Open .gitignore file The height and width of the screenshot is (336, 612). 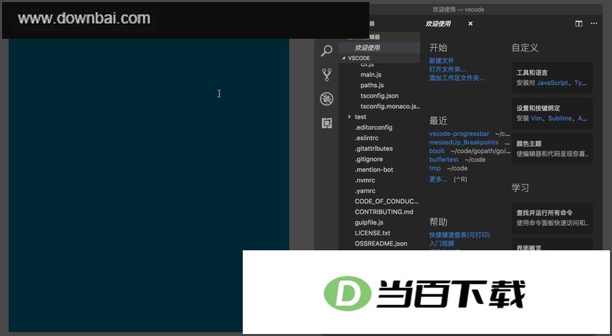click(369, 159)
